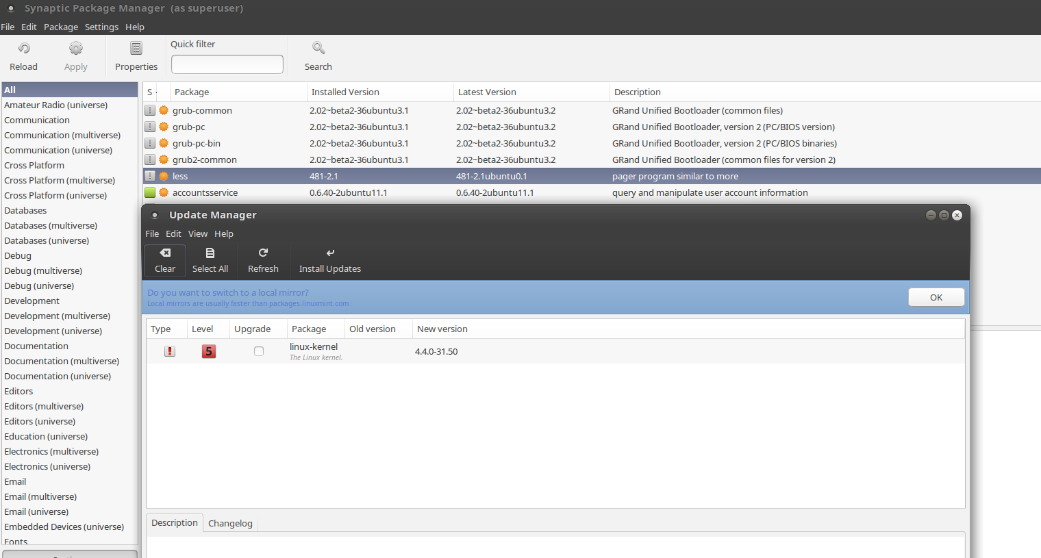The width and height of the screenshot is (1041, 558).
Task: Select the Editors category
Action: coord(70,391)
